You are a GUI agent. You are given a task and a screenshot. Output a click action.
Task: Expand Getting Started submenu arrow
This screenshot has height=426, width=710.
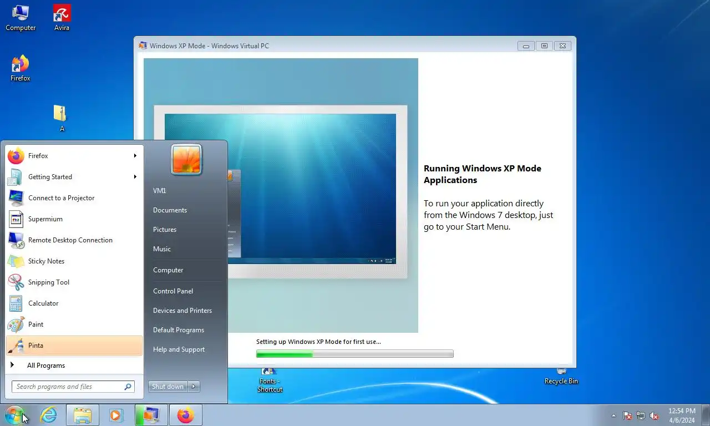click(135, 177)
